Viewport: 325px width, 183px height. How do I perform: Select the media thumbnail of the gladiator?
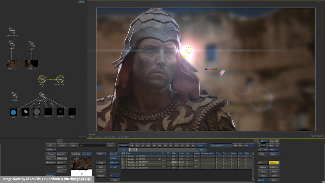click(82, 163)
